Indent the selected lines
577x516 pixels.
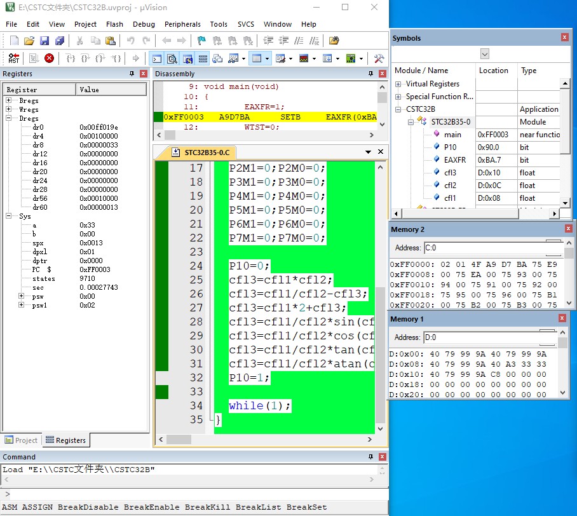point(268,41)
